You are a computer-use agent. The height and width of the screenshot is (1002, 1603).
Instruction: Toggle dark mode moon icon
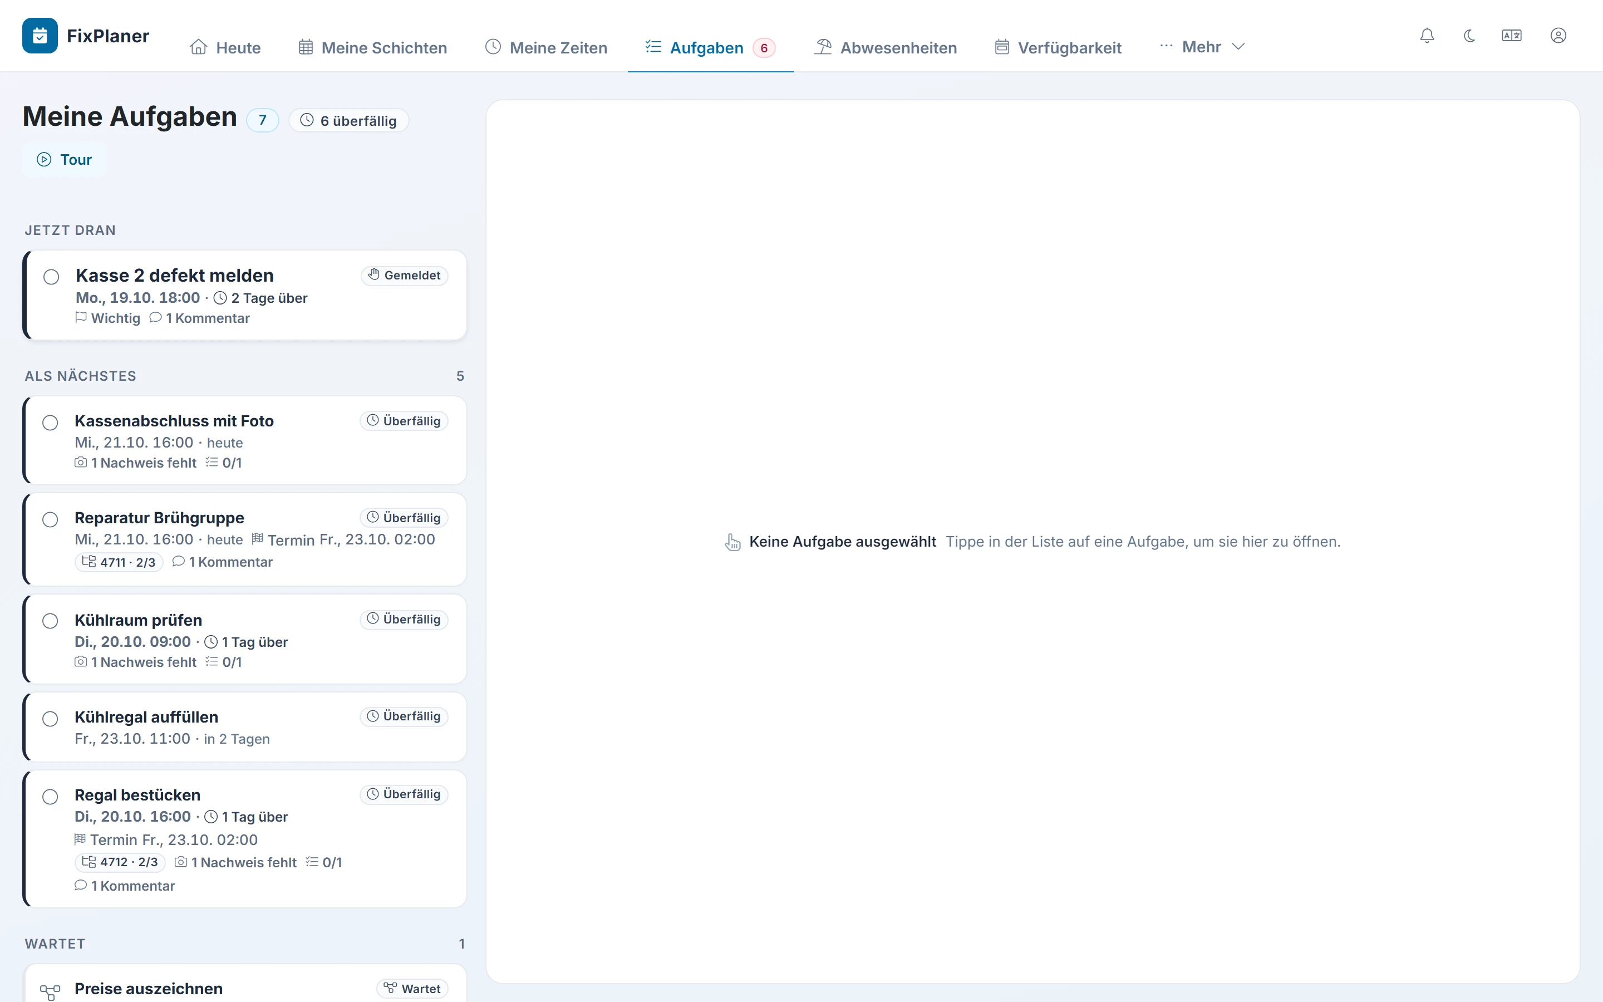click(x=1469, y=36)
